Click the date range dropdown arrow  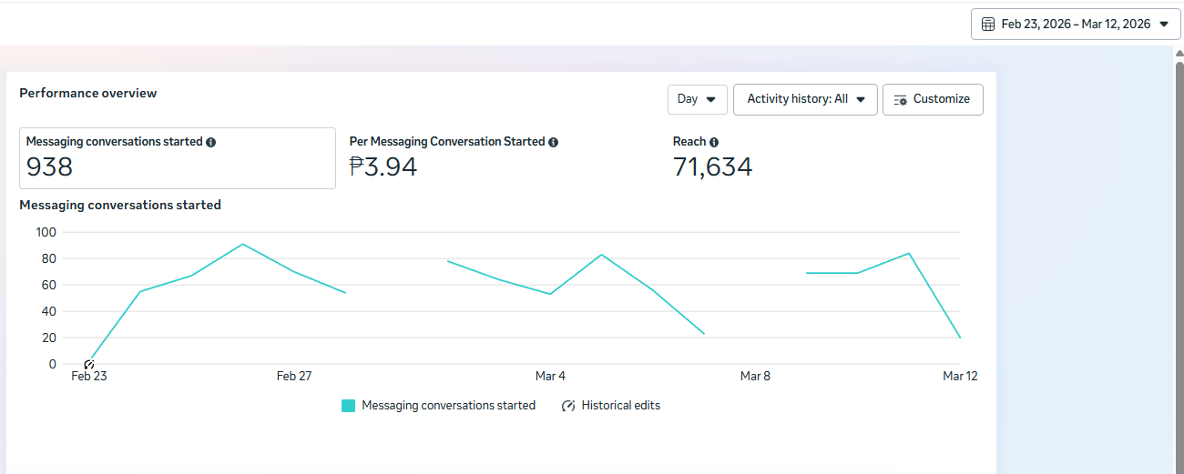point(1163,25)
